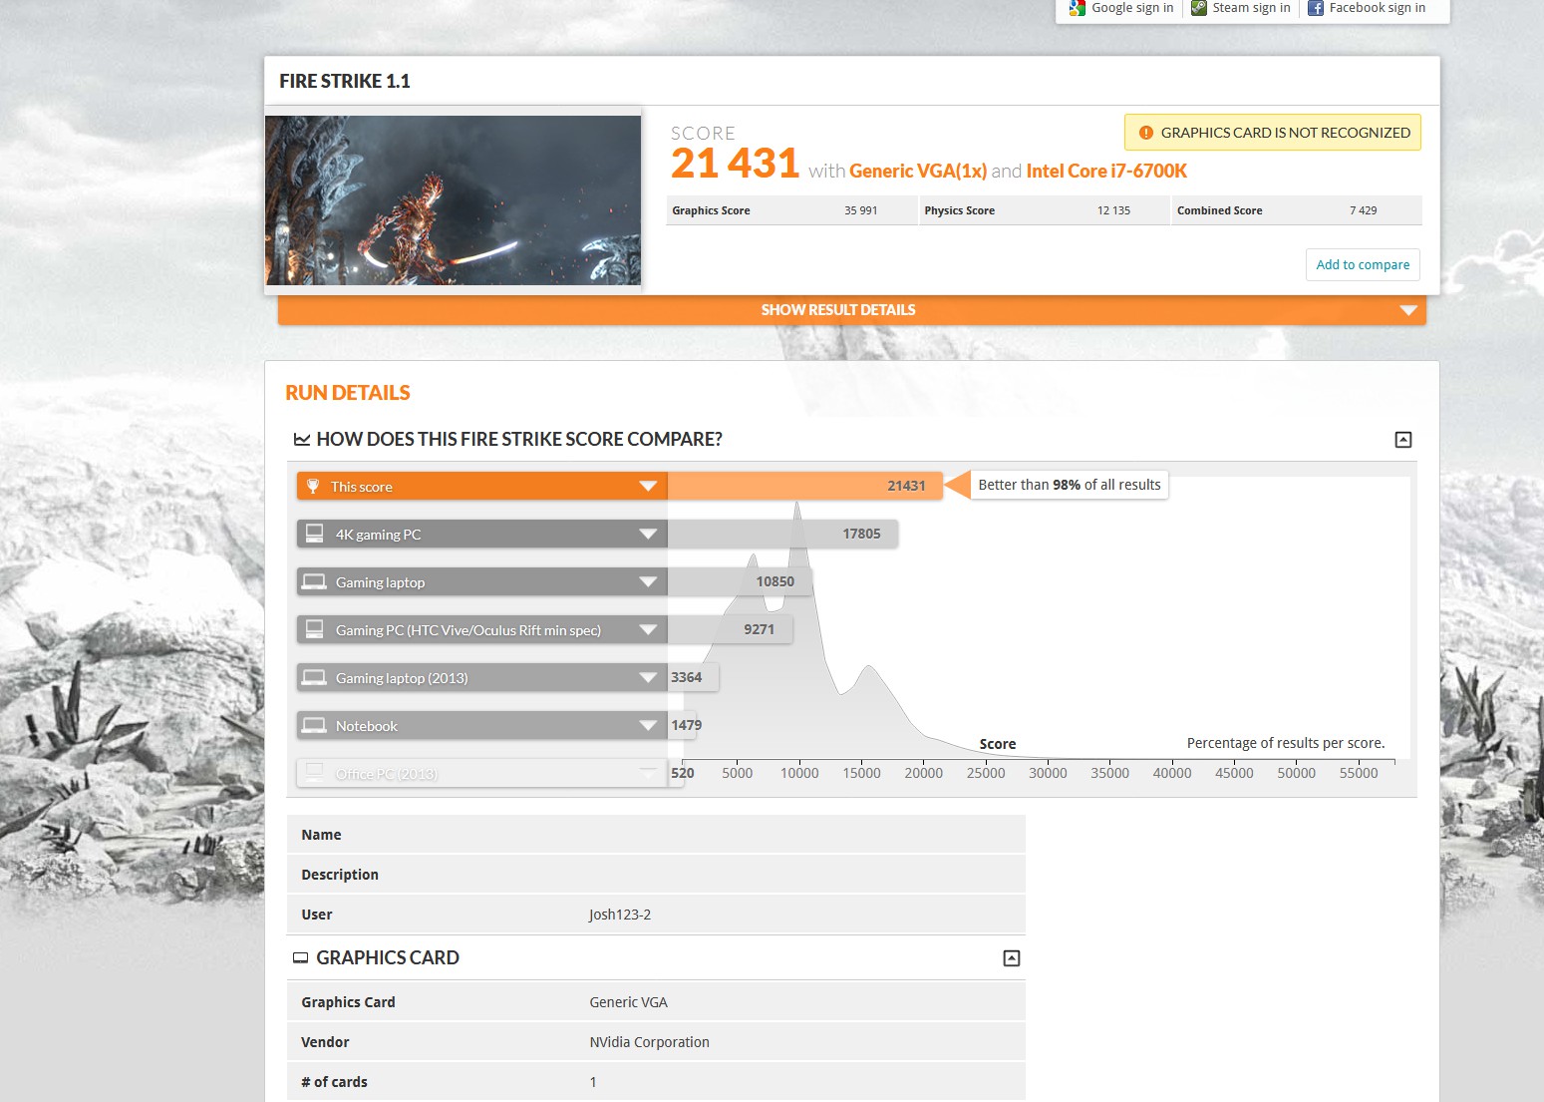The image size is (1544, 1102).
Task: Click the 3364 score bar value
Action: 687,677
